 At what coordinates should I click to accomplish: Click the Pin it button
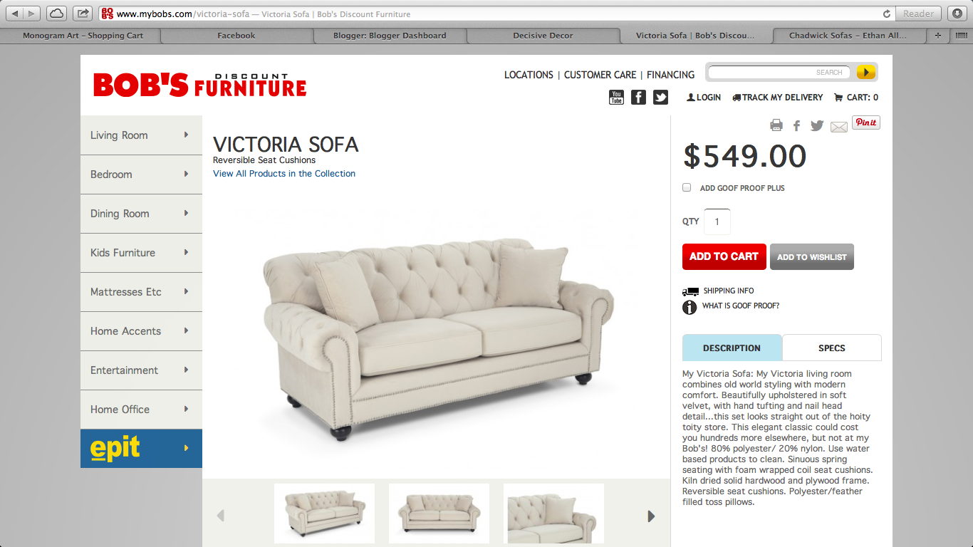click(x=866, y=123)
